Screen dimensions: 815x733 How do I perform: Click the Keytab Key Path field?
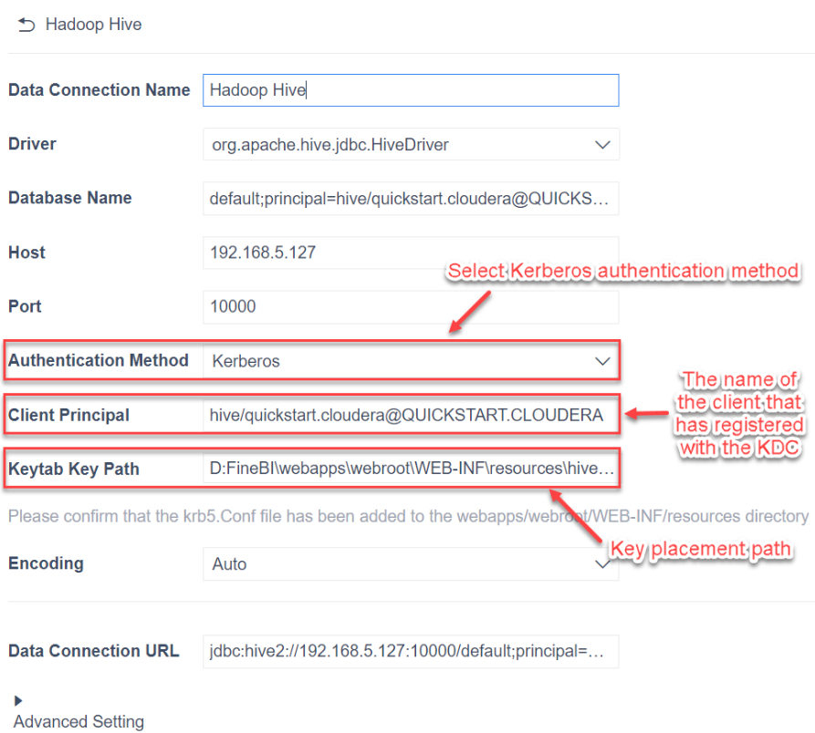[x=411, y=469]
